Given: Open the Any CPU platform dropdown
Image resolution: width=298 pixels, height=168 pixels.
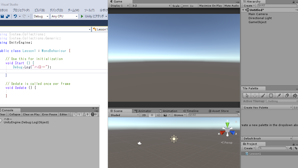Looking at the screenshot, I should click(x=65, y=16).
